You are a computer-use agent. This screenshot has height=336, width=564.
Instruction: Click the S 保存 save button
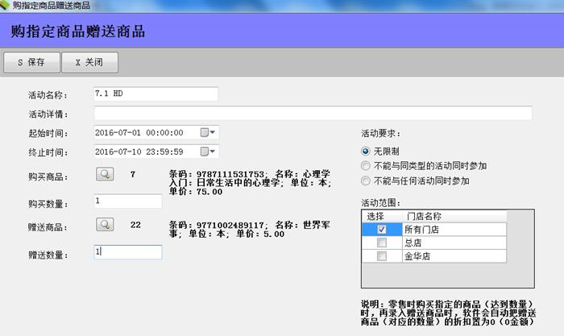pos(31,62)
